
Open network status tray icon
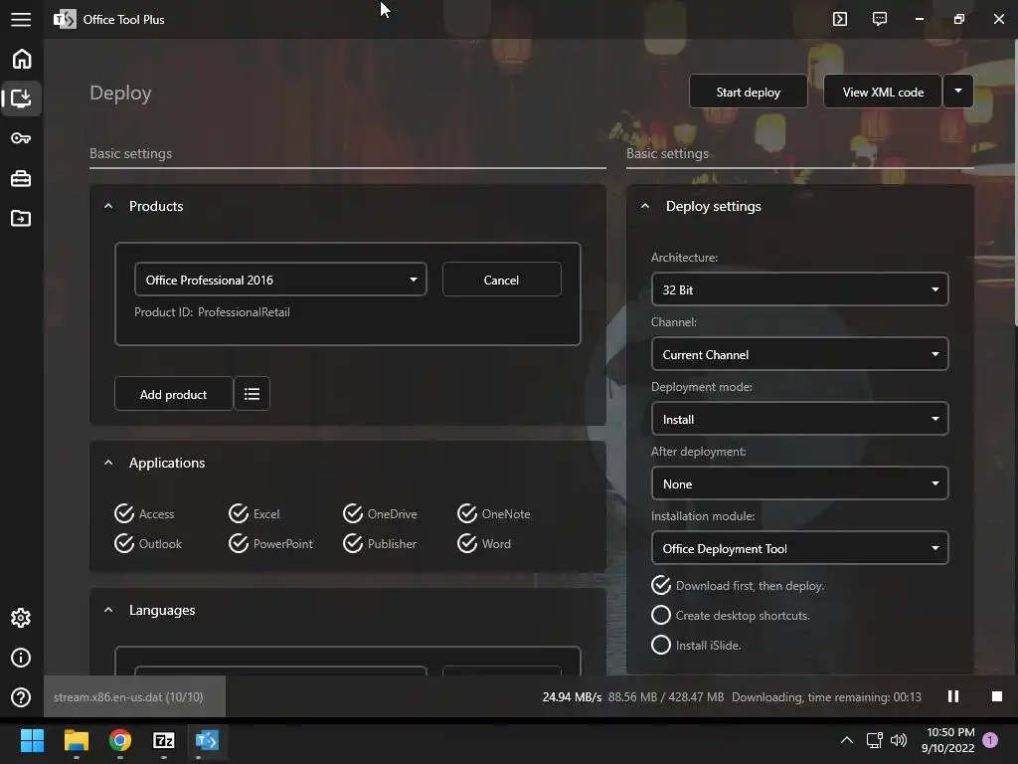click(x=874, y=740)
